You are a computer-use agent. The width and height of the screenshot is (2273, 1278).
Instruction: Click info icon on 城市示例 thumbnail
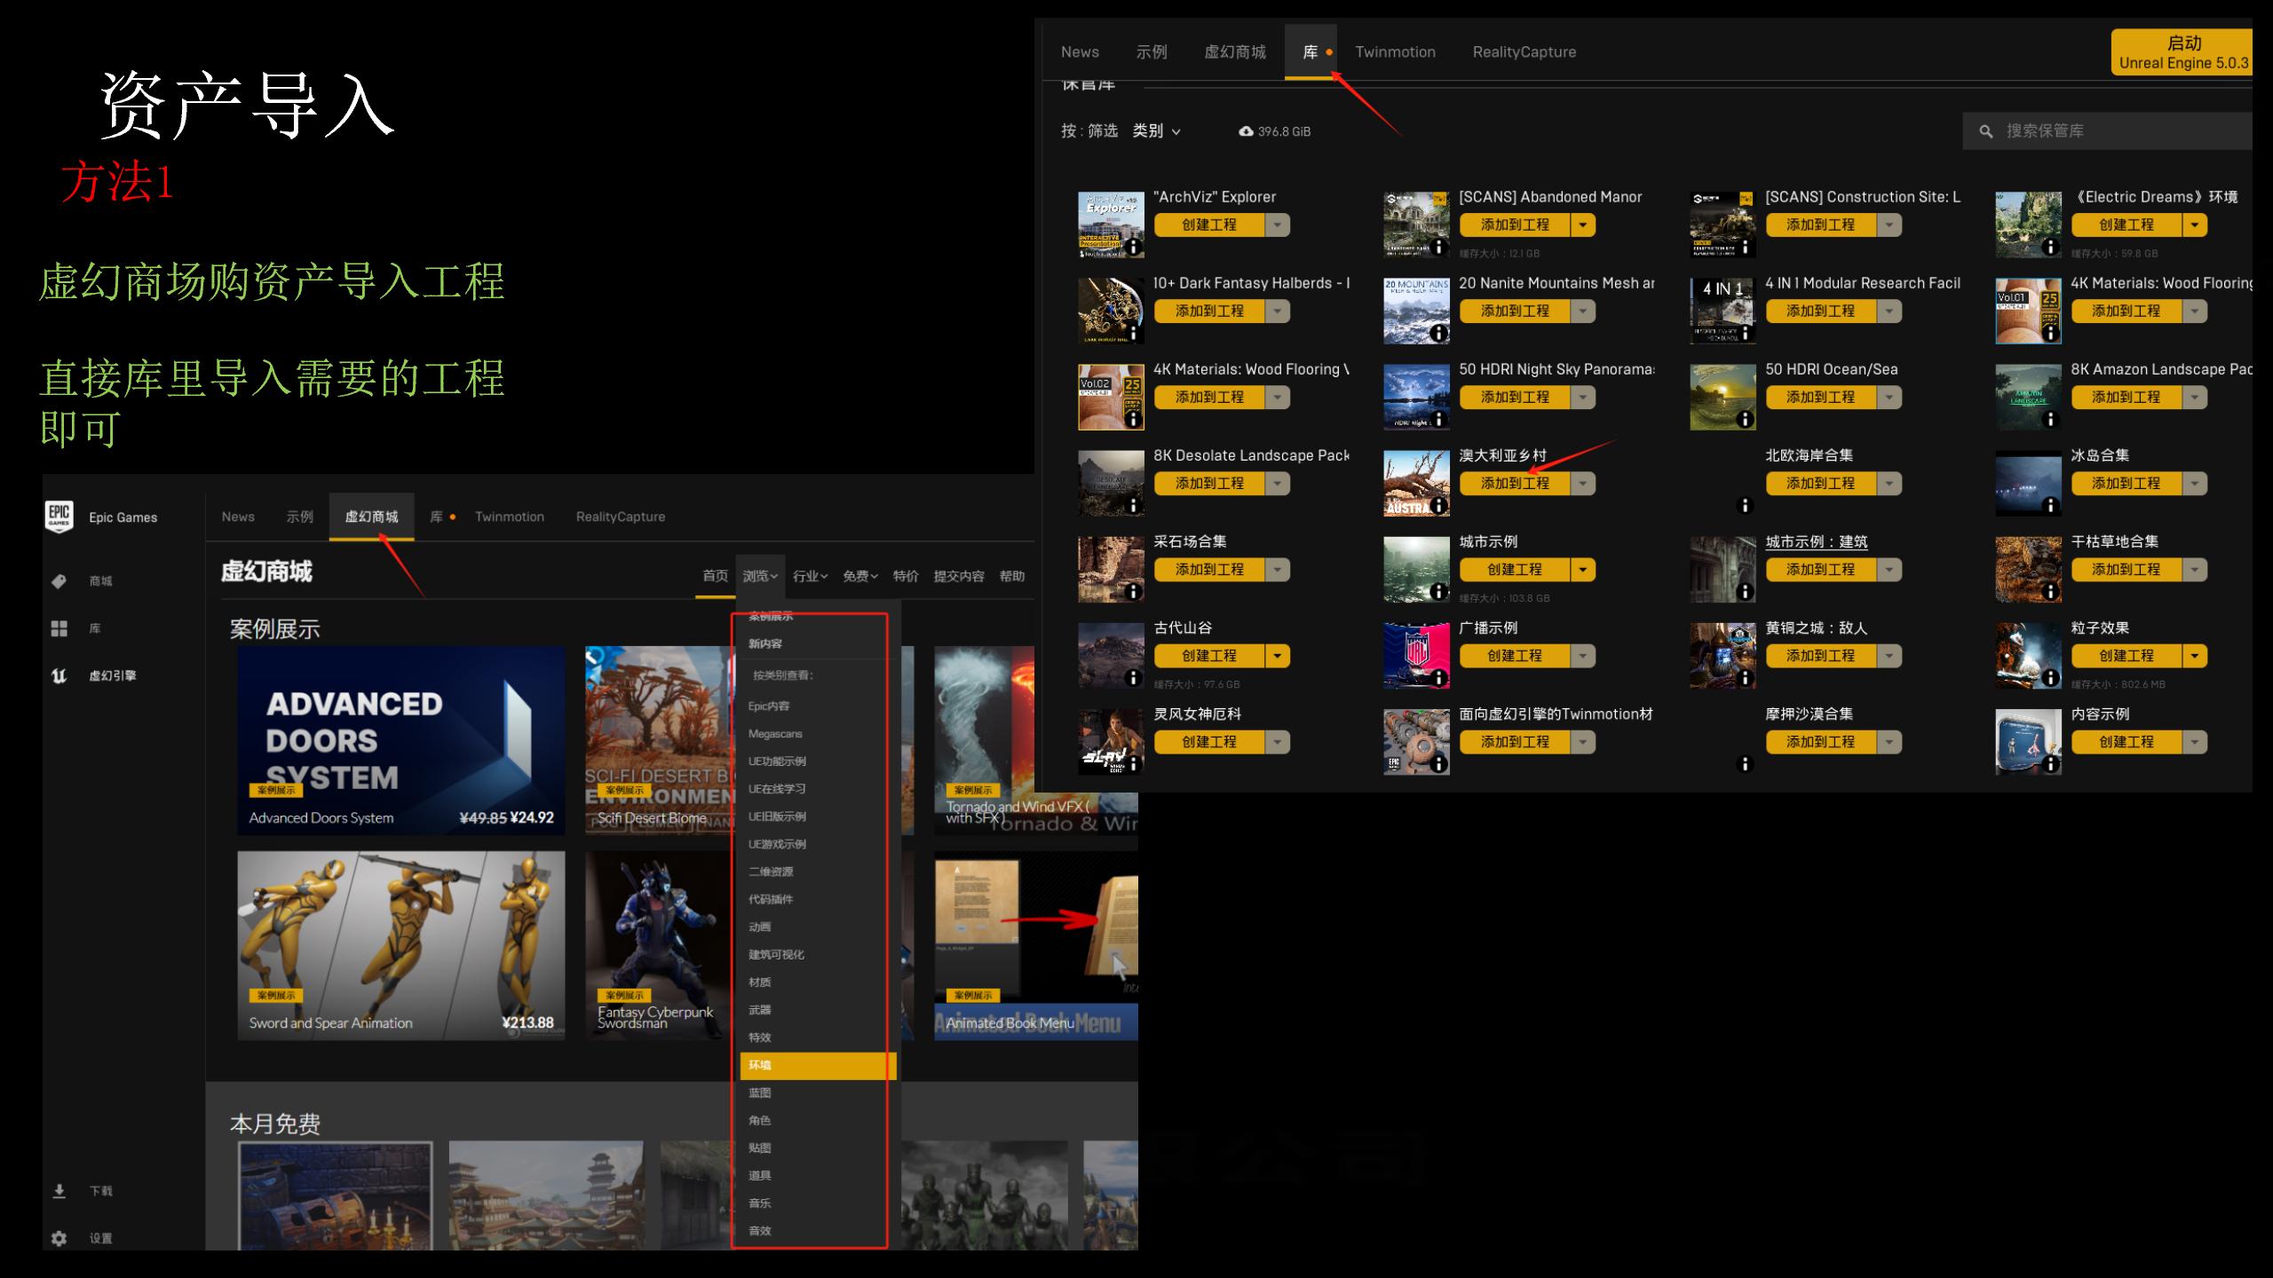[x=1439, y=591]
